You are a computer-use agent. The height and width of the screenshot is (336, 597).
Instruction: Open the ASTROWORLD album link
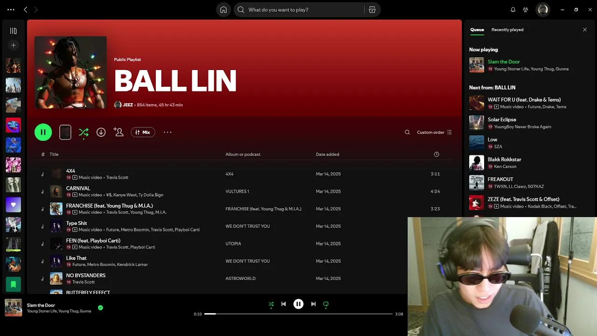241,279
